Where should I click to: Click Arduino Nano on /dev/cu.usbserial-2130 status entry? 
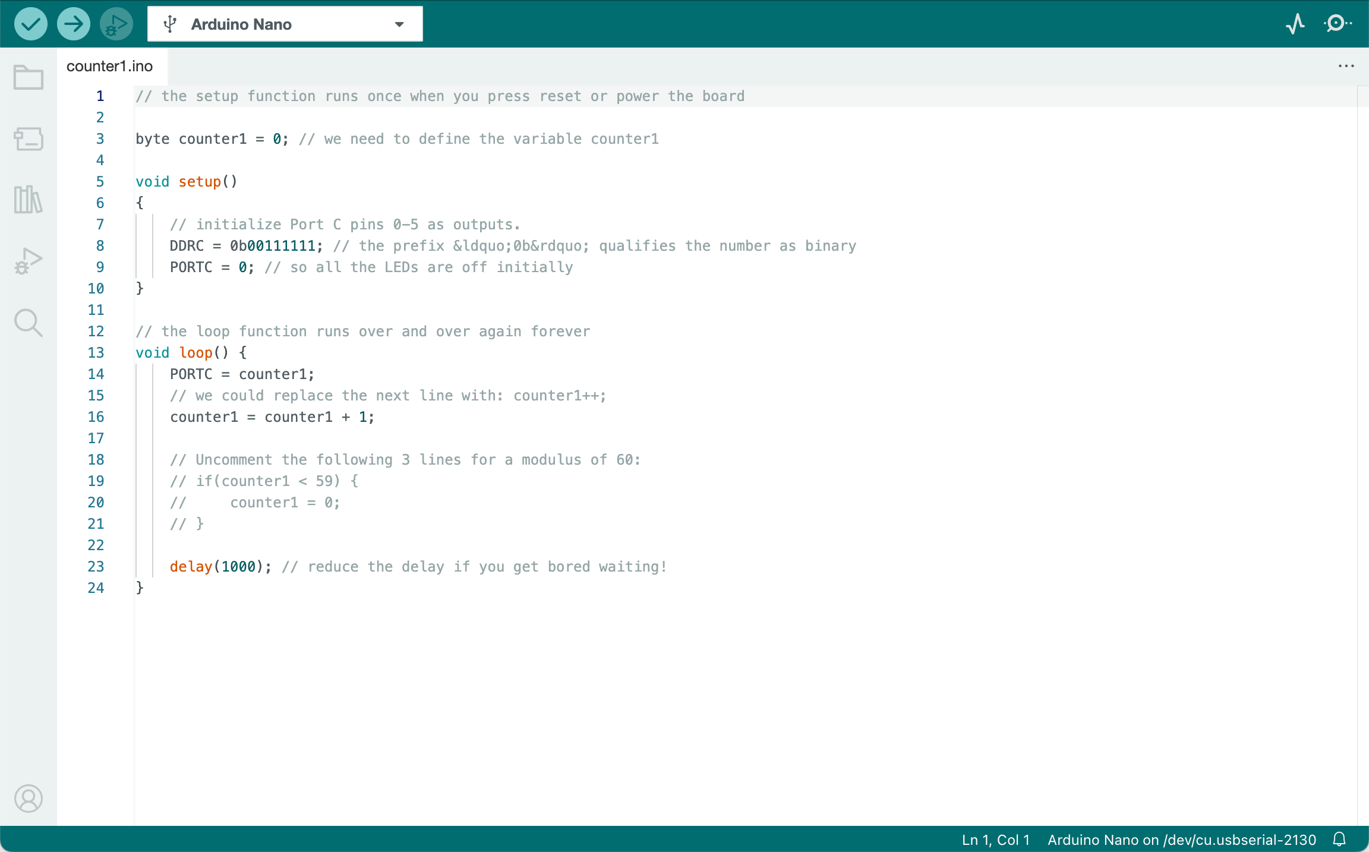pyautogui.click(x=1182, y=840)
